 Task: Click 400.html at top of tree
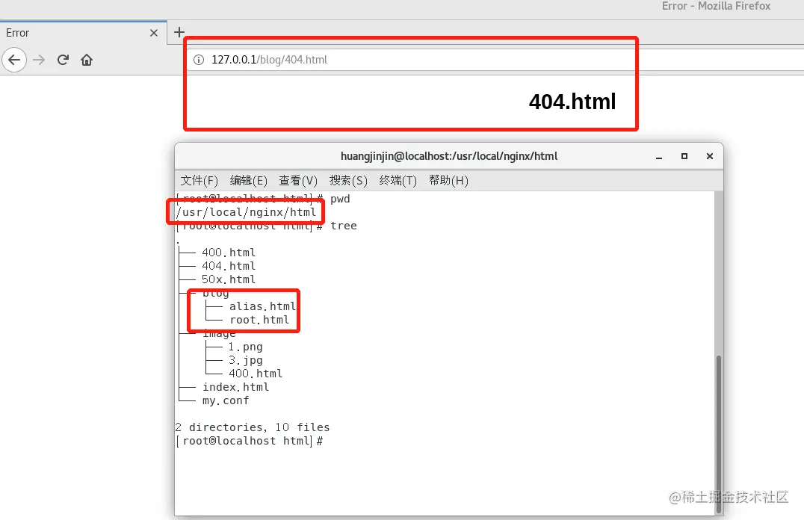pyautogui.click(x=229, y=253)
